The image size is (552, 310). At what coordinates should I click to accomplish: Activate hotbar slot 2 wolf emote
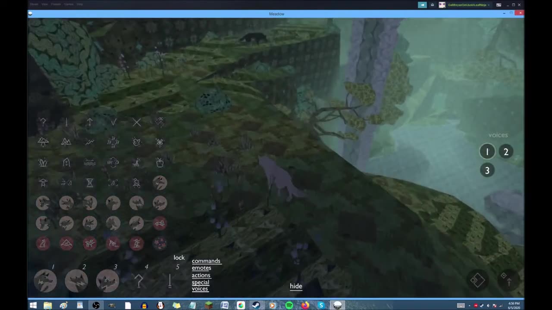pyautogui.click(x=76, y=281)
